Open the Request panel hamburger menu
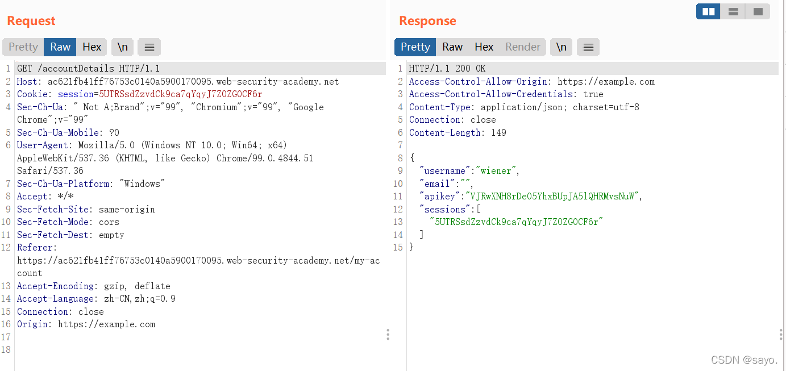Image resolution: width=786 pixels, height=371 pixels. click(149, 47)
